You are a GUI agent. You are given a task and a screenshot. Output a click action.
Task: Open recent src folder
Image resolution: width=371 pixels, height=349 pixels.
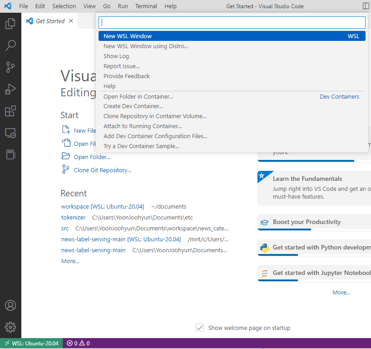pos(65,228)
